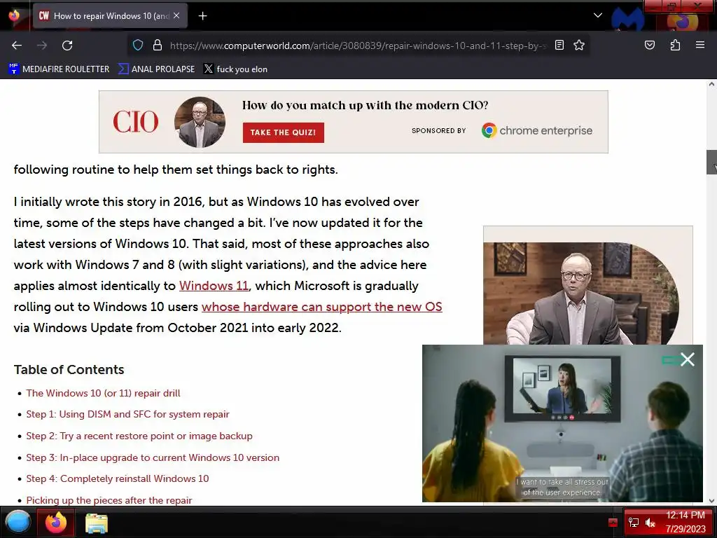Click scrollbar down arrow

point(711,500)
